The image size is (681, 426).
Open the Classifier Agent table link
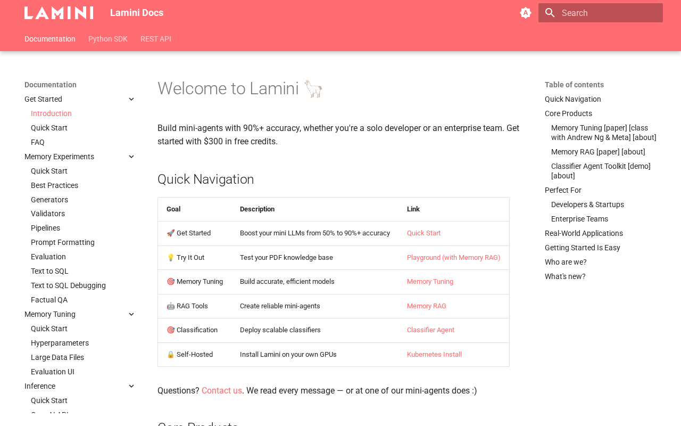click(x=430, y=330)
